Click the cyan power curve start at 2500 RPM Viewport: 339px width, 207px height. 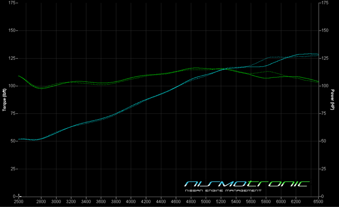19,139
